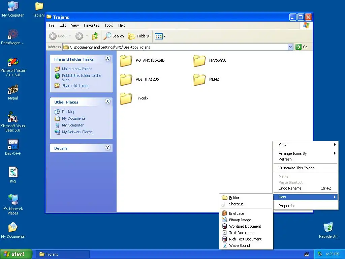Create a new Wave Sound file
345x259 pixels.
point(246,246)
